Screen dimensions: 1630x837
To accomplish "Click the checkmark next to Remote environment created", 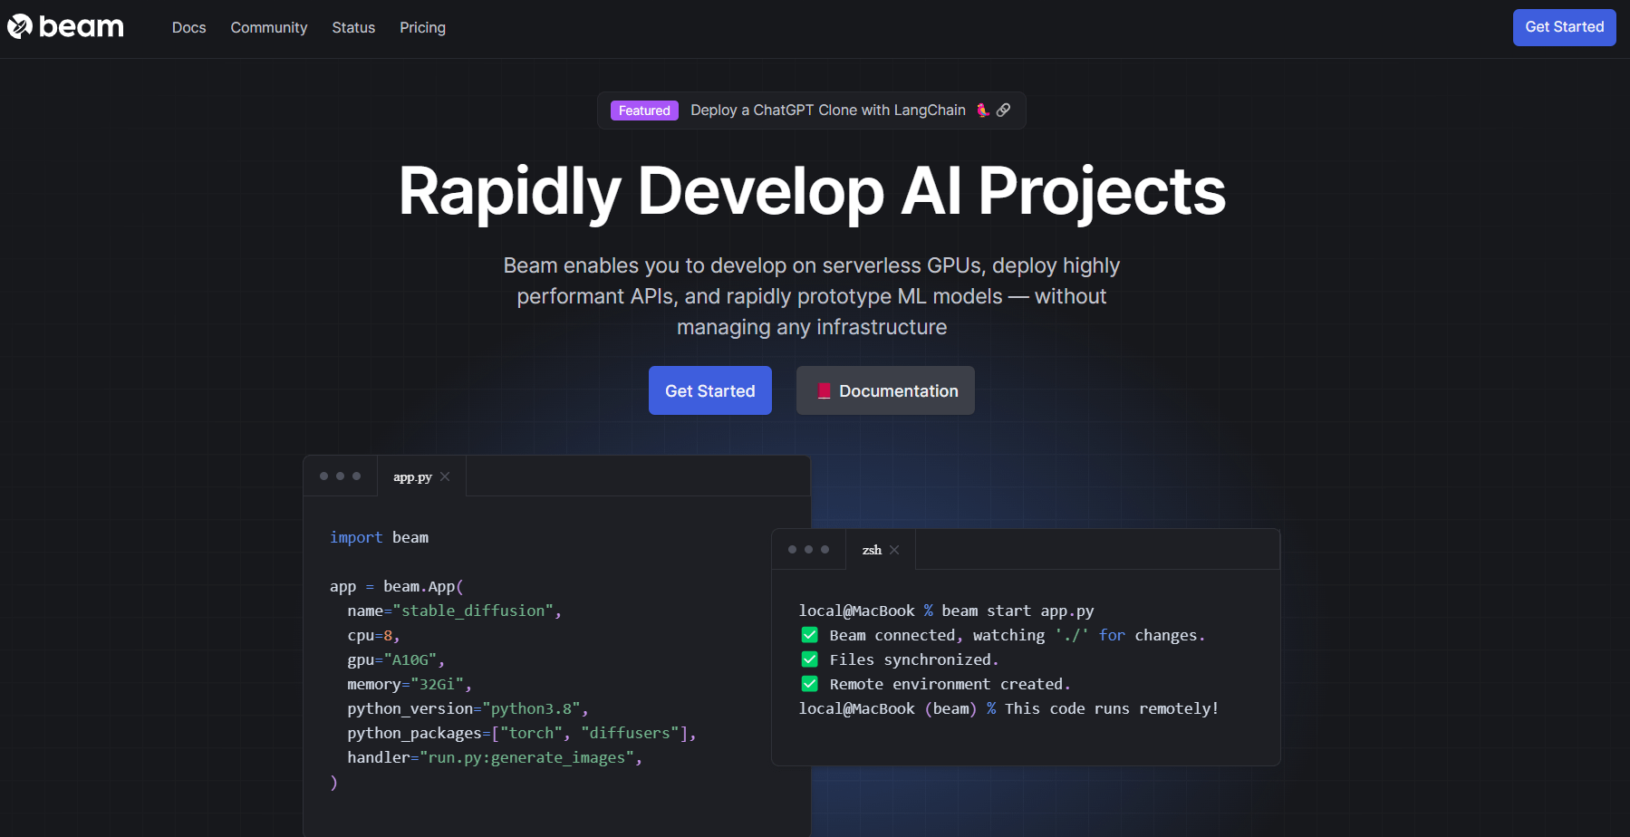I will (809, 683).
